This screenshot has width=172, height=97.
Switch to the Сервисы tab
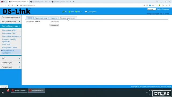(x=53, y=18)
